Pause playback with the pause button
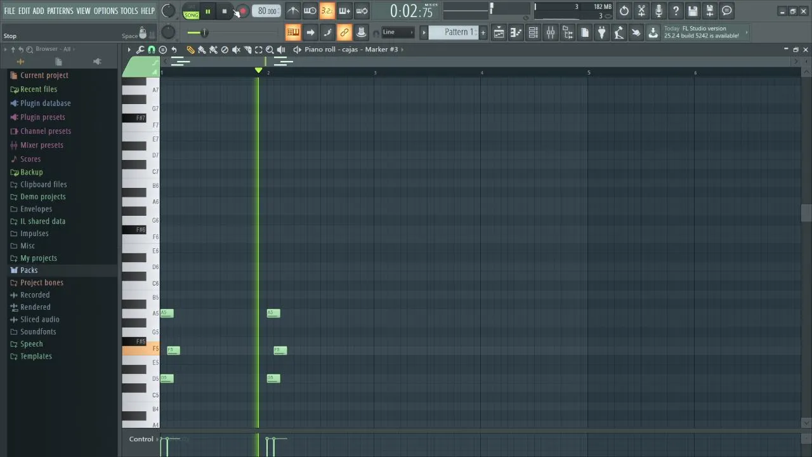 pos(207,11)
